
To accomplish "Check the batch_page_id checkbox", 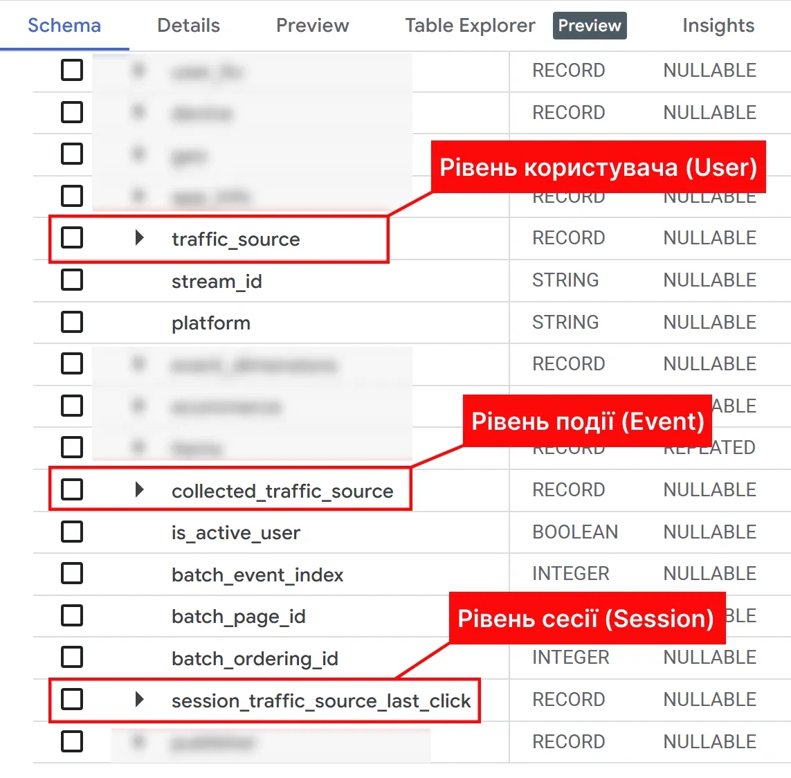I will pos(72,615).
